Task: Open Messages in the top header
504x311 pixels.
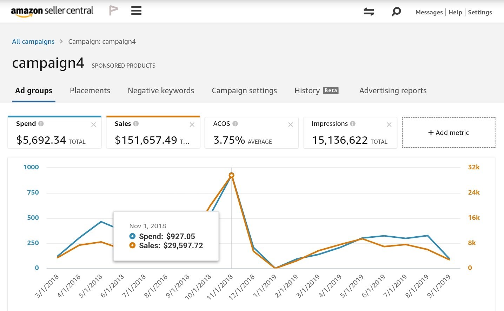Action: coord(429,12)
